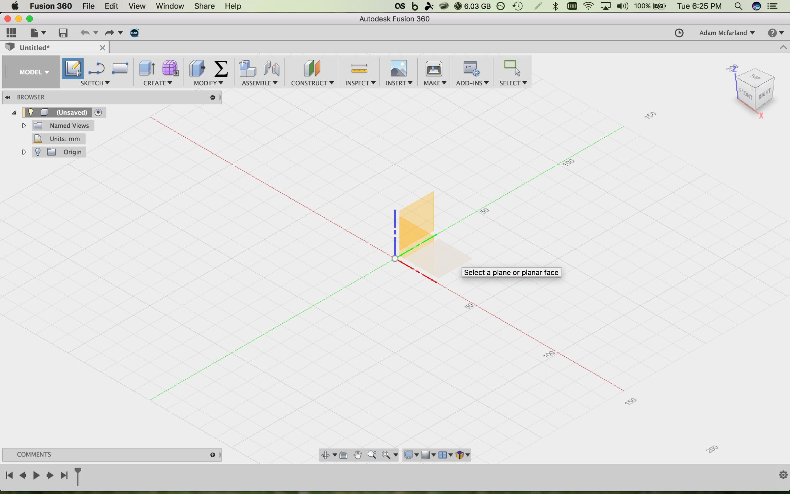The image size is (790, 494).
Task: Toggle visibility of the Origin folder
Action: point(39,152)
